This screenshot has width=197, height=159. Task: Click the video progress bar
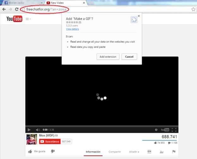click(102, 126)
